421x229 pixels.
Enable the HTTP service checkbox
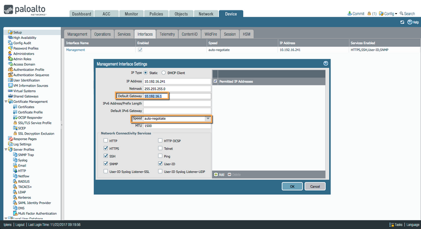click(106, 140)
